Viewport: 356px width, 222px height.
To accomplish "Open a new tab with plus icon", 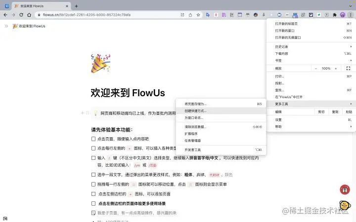I will [76, 6].
